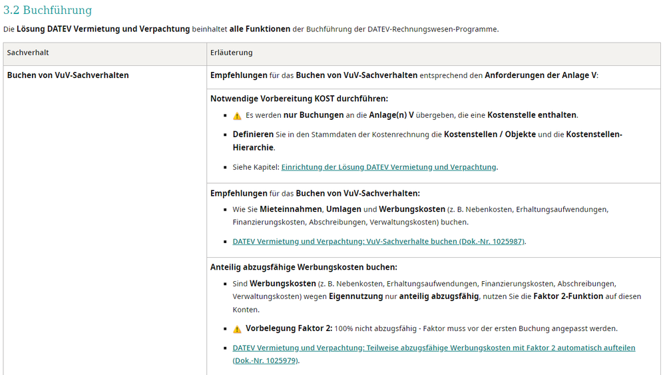Viewport: 665px width, 375px height.
Task: Click the bold text 'Kostenstellen / Objekte'
Action: [x=489, y=135]
